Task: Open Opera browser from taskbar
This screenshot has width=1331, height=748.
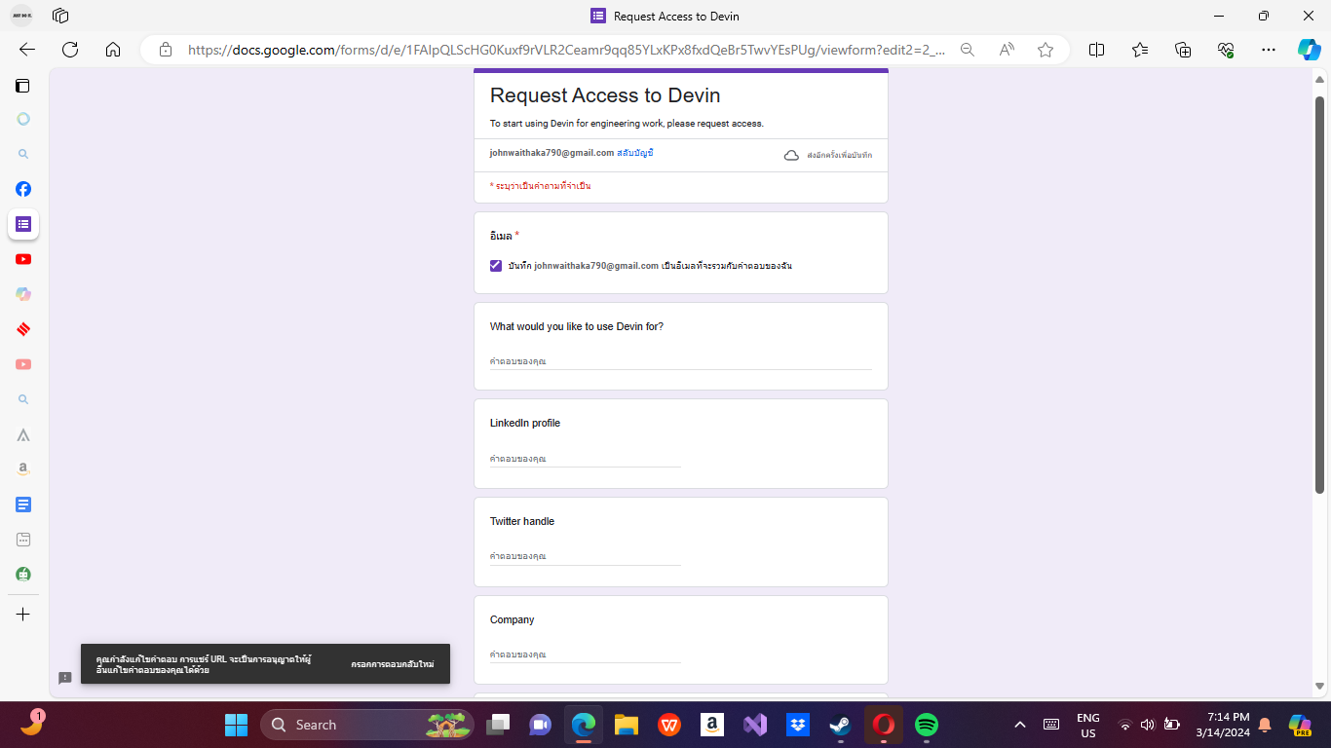Action: coord(884,725)
